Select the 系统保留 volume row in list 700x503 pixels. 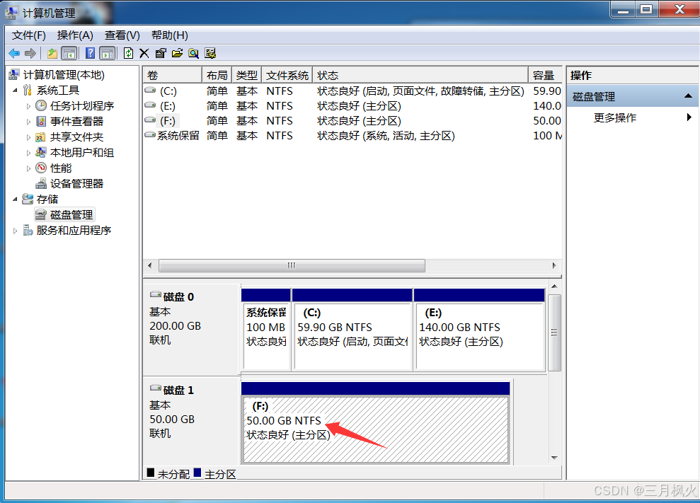[352, 136]
